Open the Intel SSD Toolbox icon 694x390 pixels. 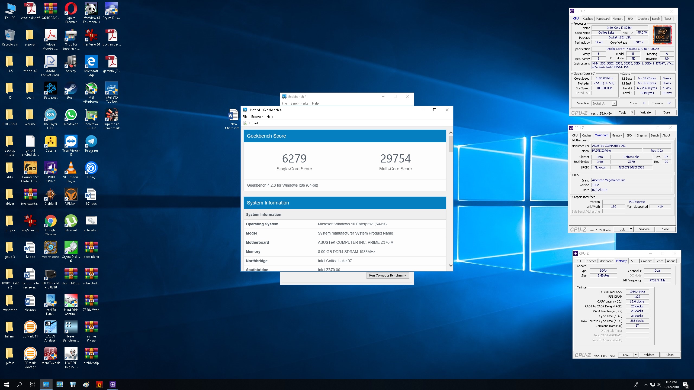click(x=111, y=92)
